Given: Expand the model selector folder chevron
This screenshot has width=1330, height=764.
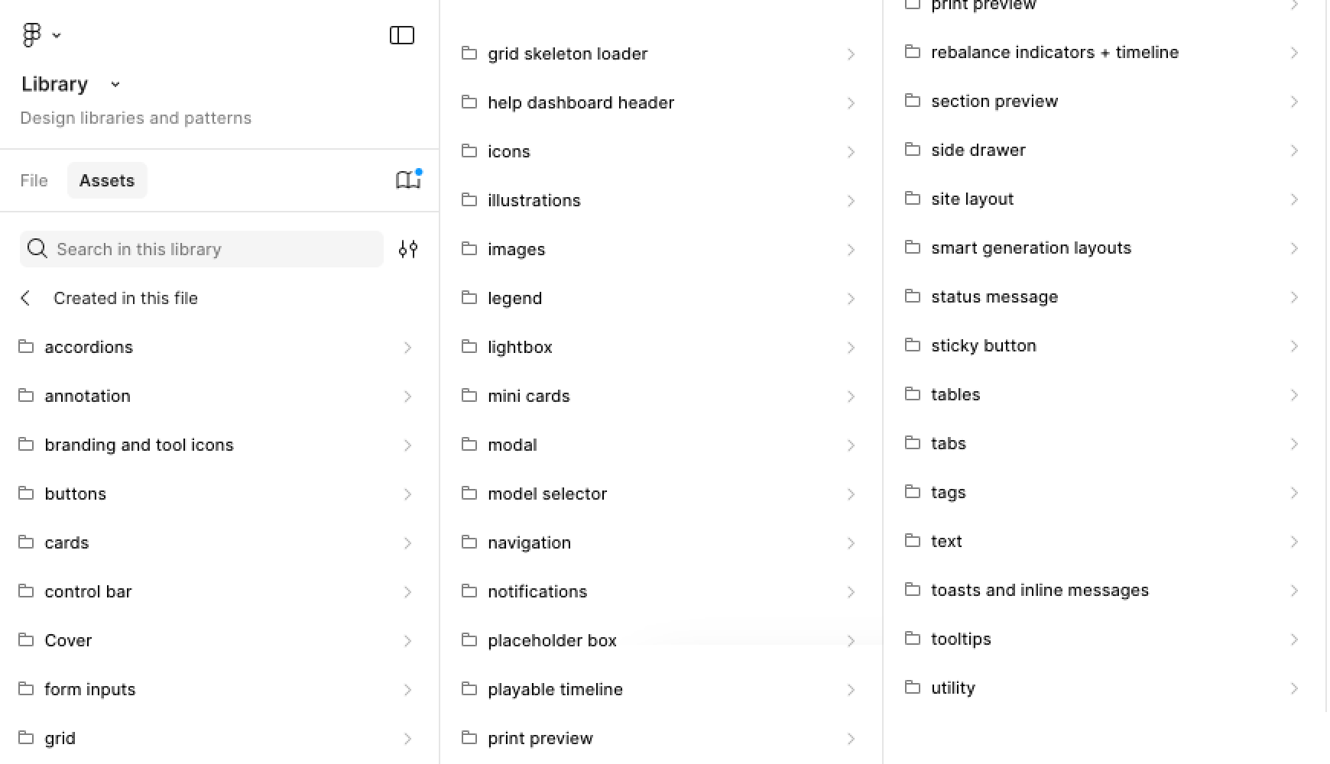Looking at the screenshot, I should click(x=851, y=494).
